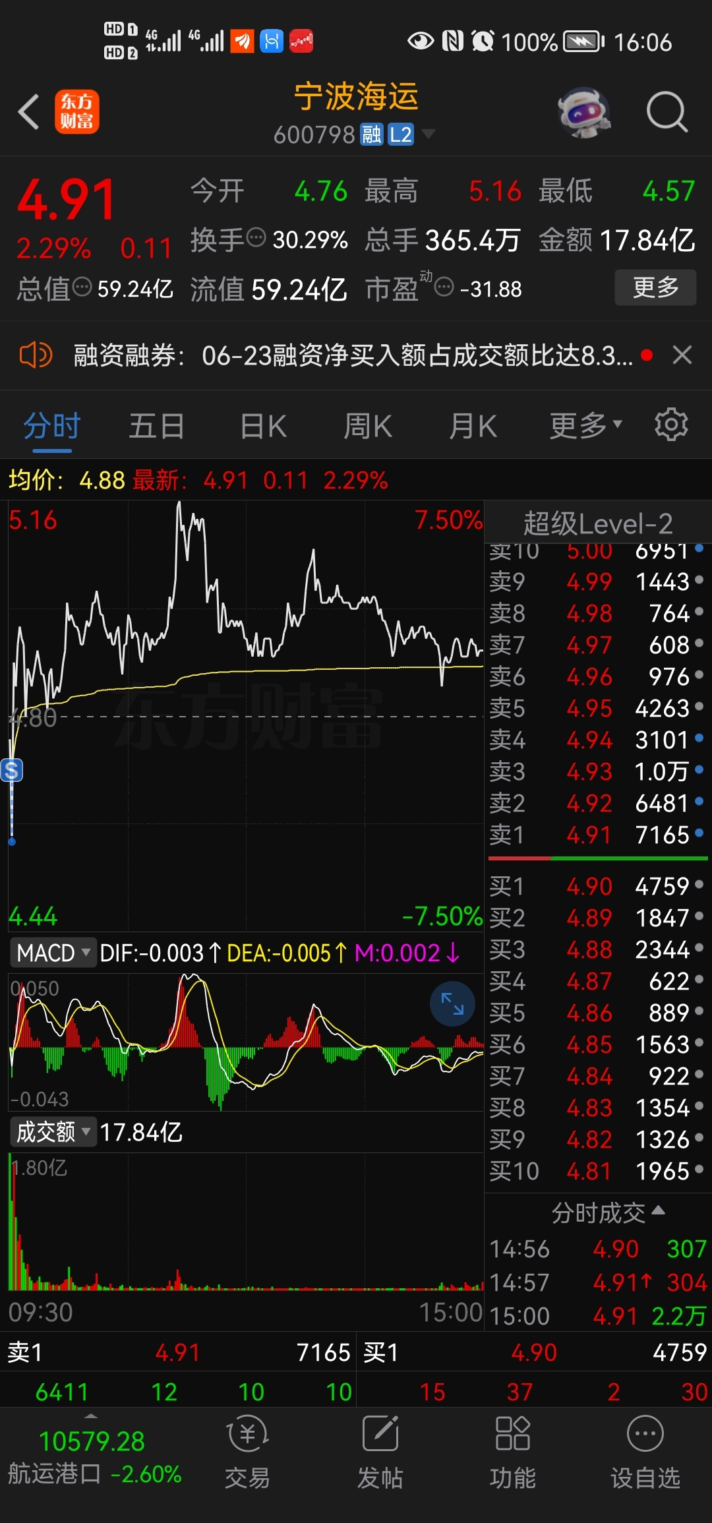
Task: Tap the battery status icon
Action: tap(584, 42)
